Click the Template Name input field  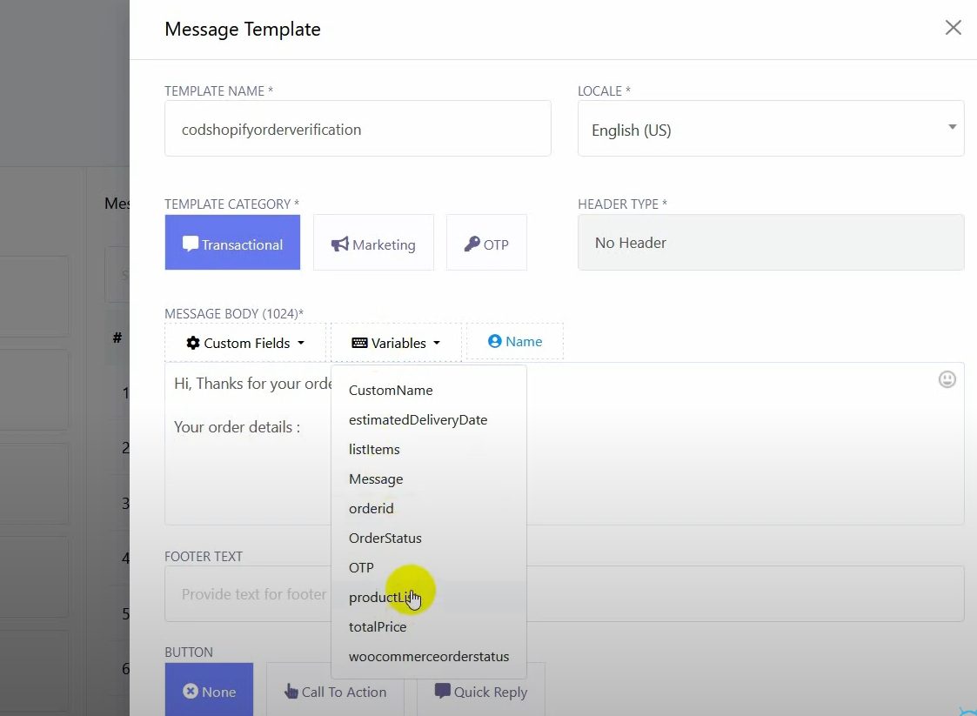tap(358, 130)
